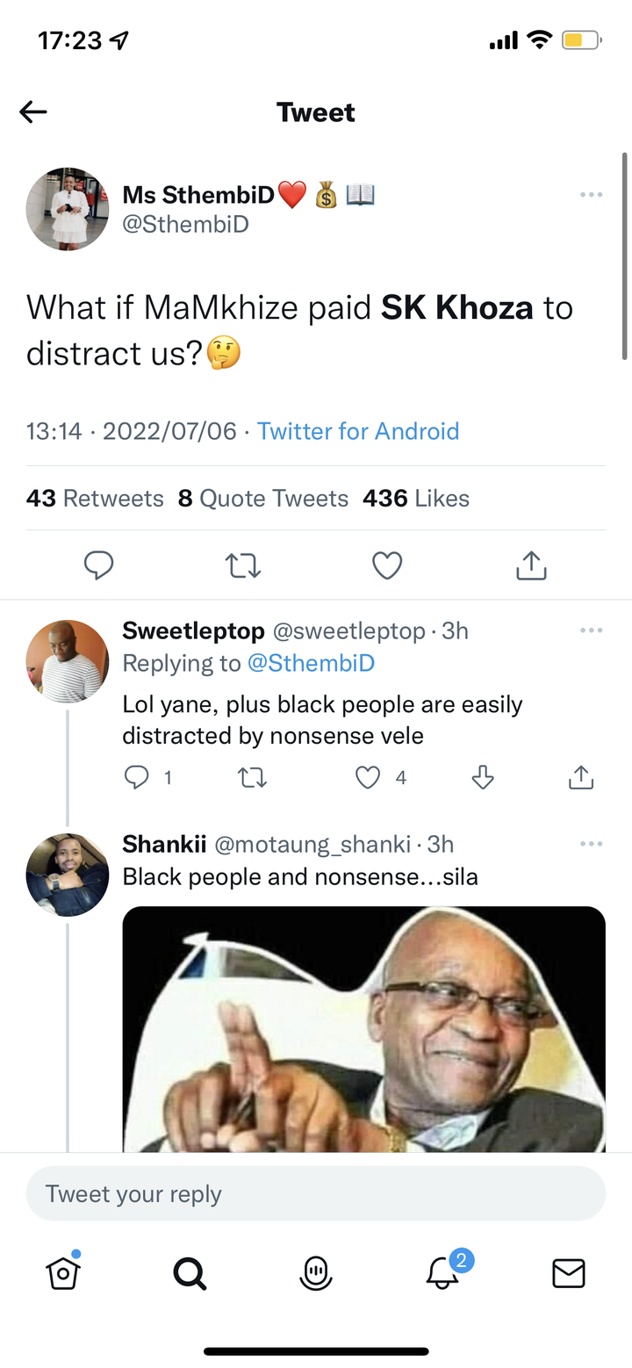Open more options on Shankii's reply
Screen dimensions: 632x1368
click(x=591, y=844)
